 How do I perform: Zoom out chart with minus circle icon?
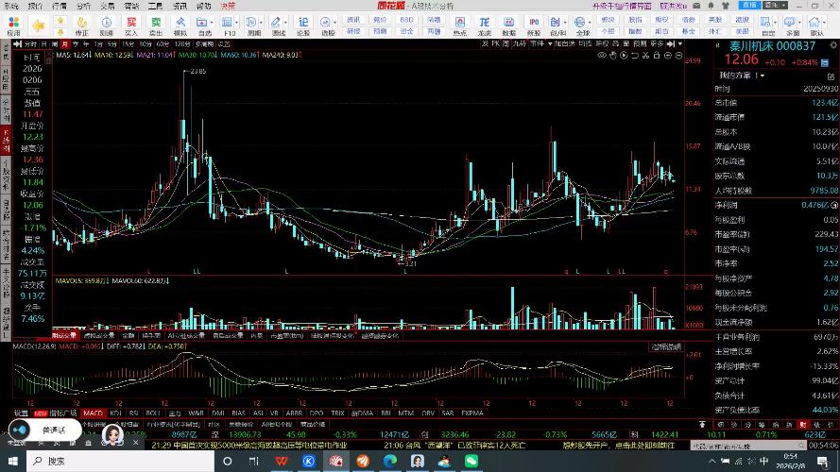pyautogui.click(x=678, y=55)
